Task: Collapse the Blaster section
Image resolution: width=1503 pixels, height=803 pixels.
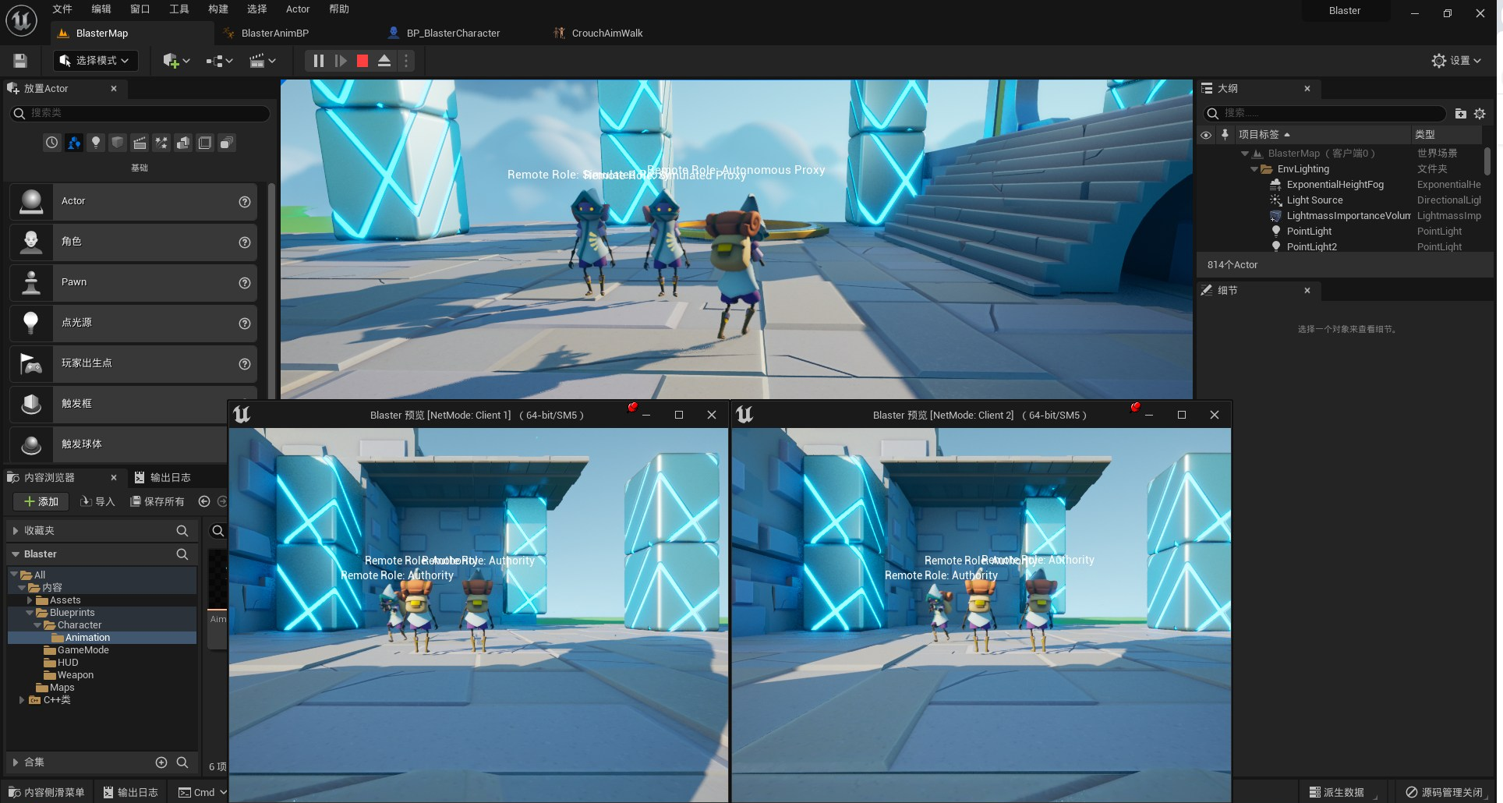Action: tap(15, 554)
